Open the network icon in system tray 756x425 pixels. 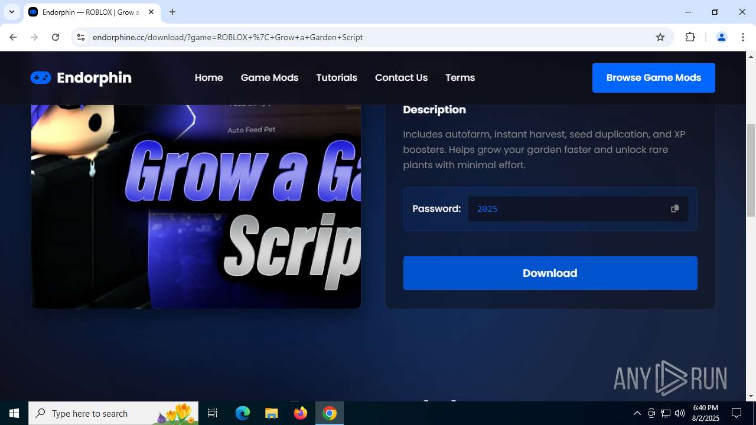point(666,413)
